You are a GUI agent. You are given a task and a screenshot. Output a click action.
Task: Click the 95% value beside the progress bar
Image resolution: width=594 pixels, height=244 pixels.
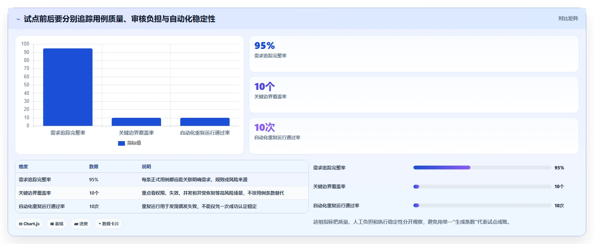(559, 168)
